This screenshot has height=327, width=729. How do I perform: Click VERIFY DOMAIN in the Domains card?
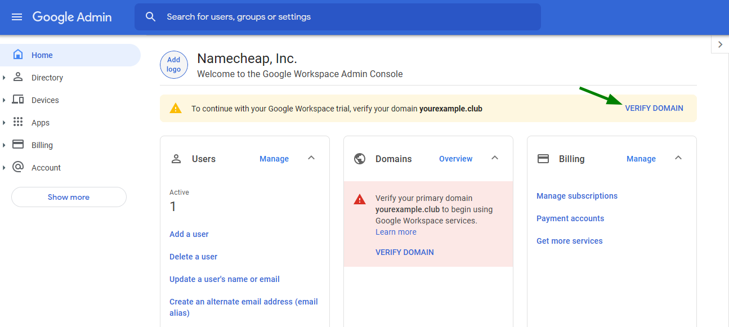pyautogui.click(x=405, y=252)
